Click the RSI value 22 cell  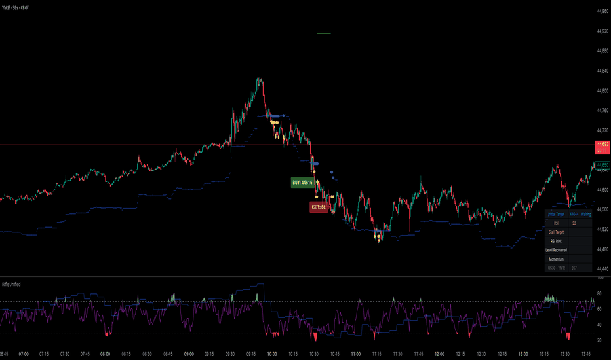pyautogui.click(x=574, y=223)
